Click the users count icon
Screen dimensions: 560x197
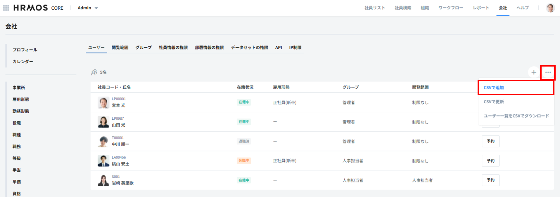click(94, 72)
